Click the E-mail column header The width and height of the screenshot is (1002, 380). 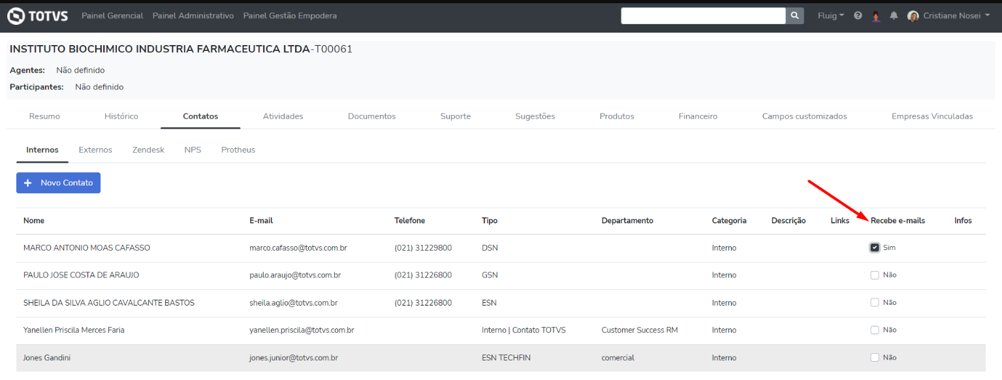261,221
